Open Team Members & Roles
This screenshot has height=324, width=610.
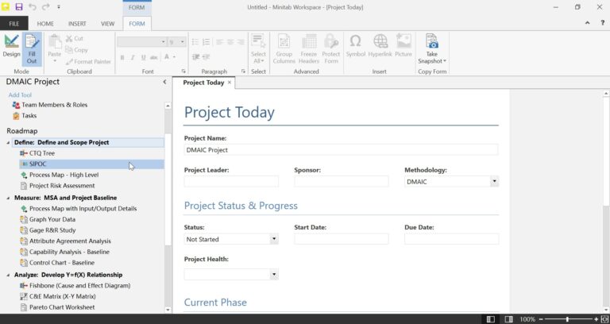(x=55, y=105)
